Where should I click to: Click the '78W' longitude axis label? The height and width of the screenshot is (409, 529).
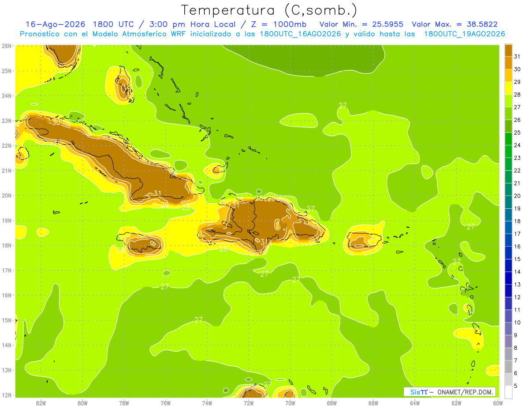(x=124, y=403)
